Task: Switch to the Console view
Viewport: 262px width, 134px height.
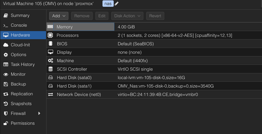Action: 19,25
